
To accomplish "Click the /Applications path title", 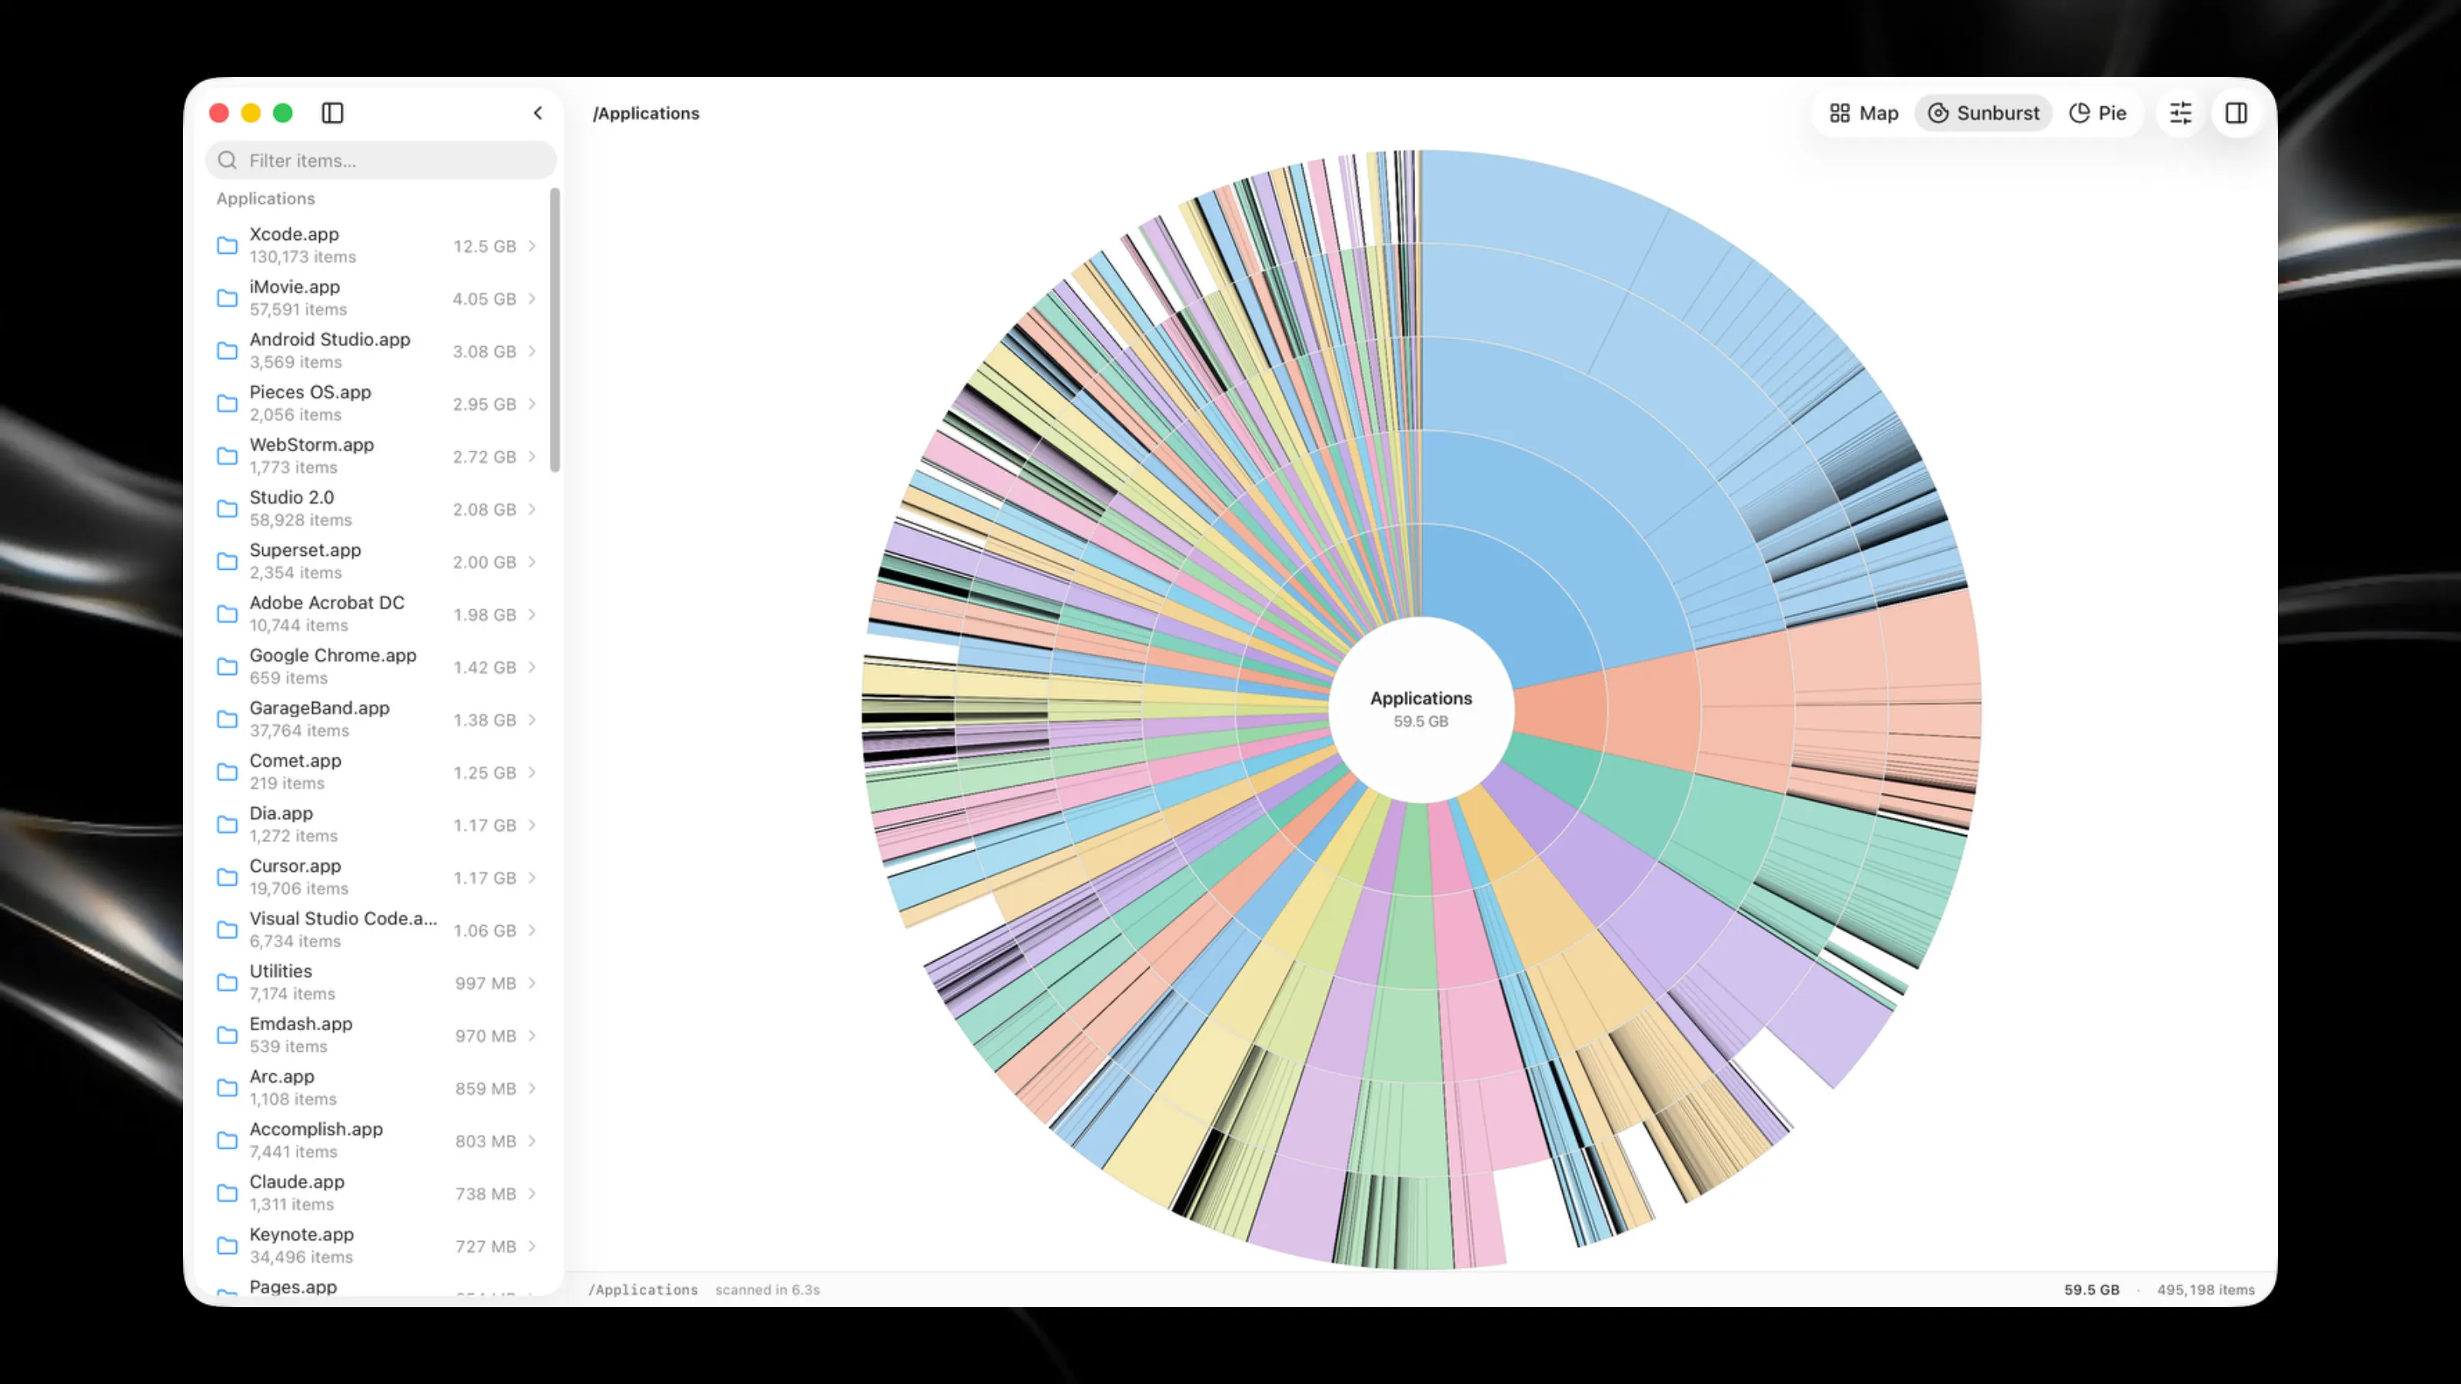I will (x=646, y=113).
